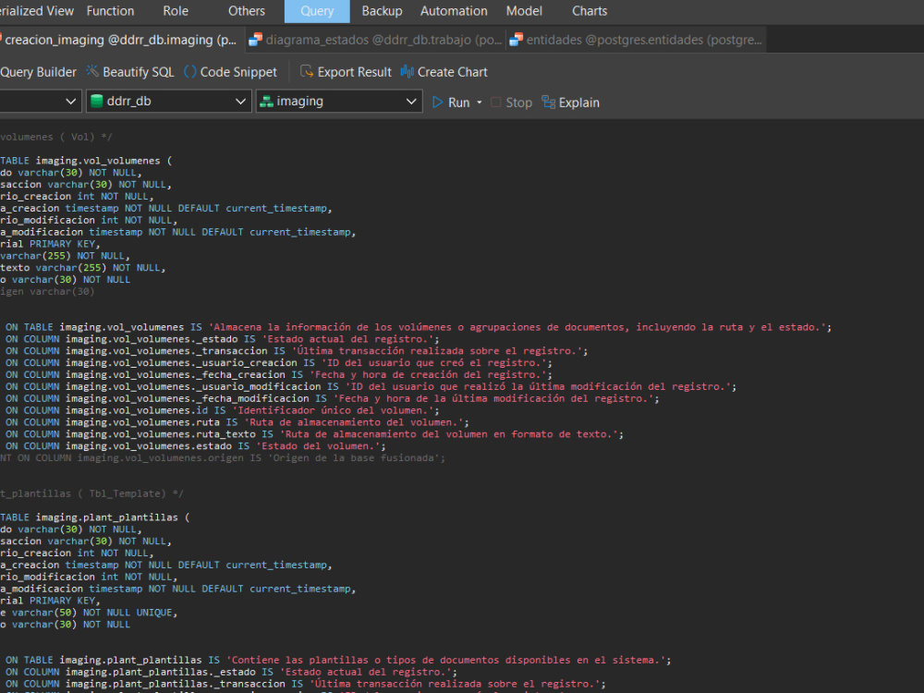Click 'imaging.vol_volumenes.id' comment line
Image resolution: width=924 pixels, height=693 pixels.
222,410
